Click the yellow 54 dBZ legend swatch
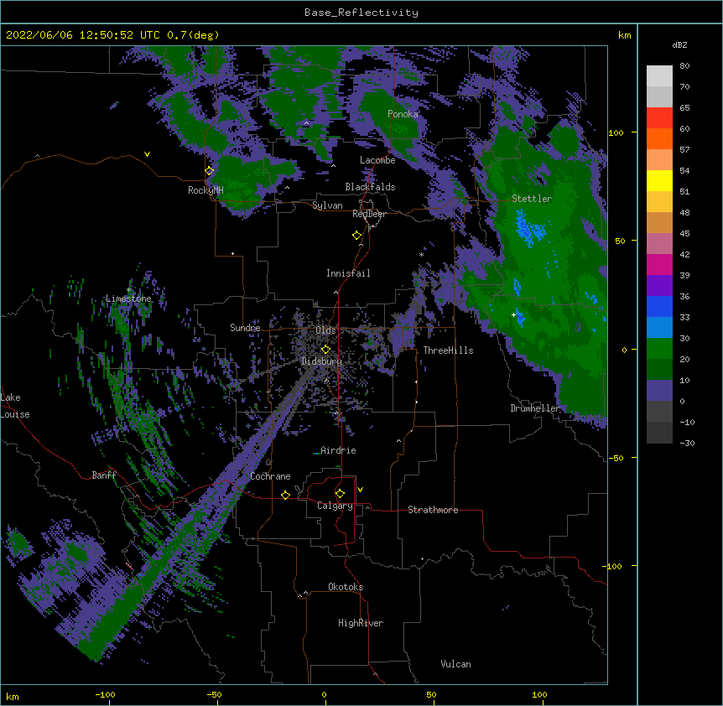Viewport: 723px width, 706px height. (x=659, y=180)
